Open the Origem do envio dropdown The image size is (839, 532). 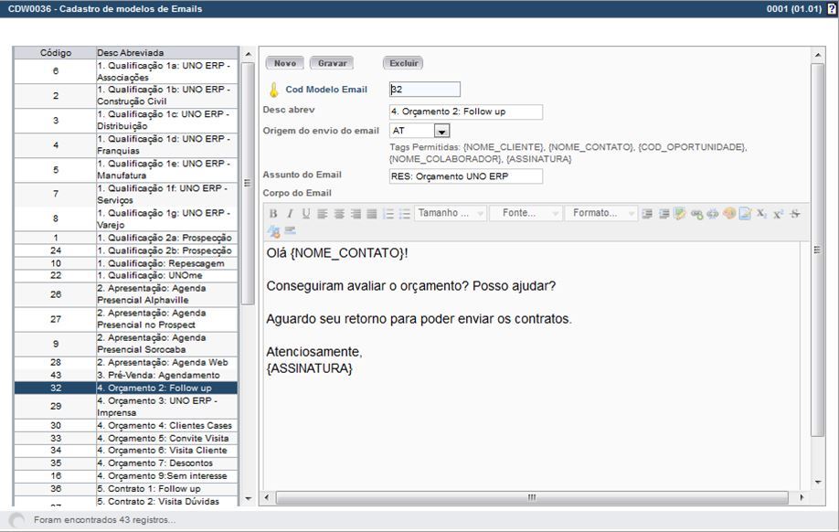[x=442, y=132]
